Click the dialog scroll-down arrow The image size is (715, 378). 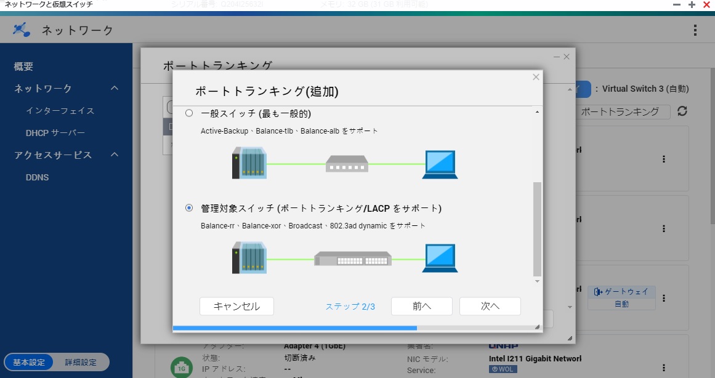pos(537,281)
